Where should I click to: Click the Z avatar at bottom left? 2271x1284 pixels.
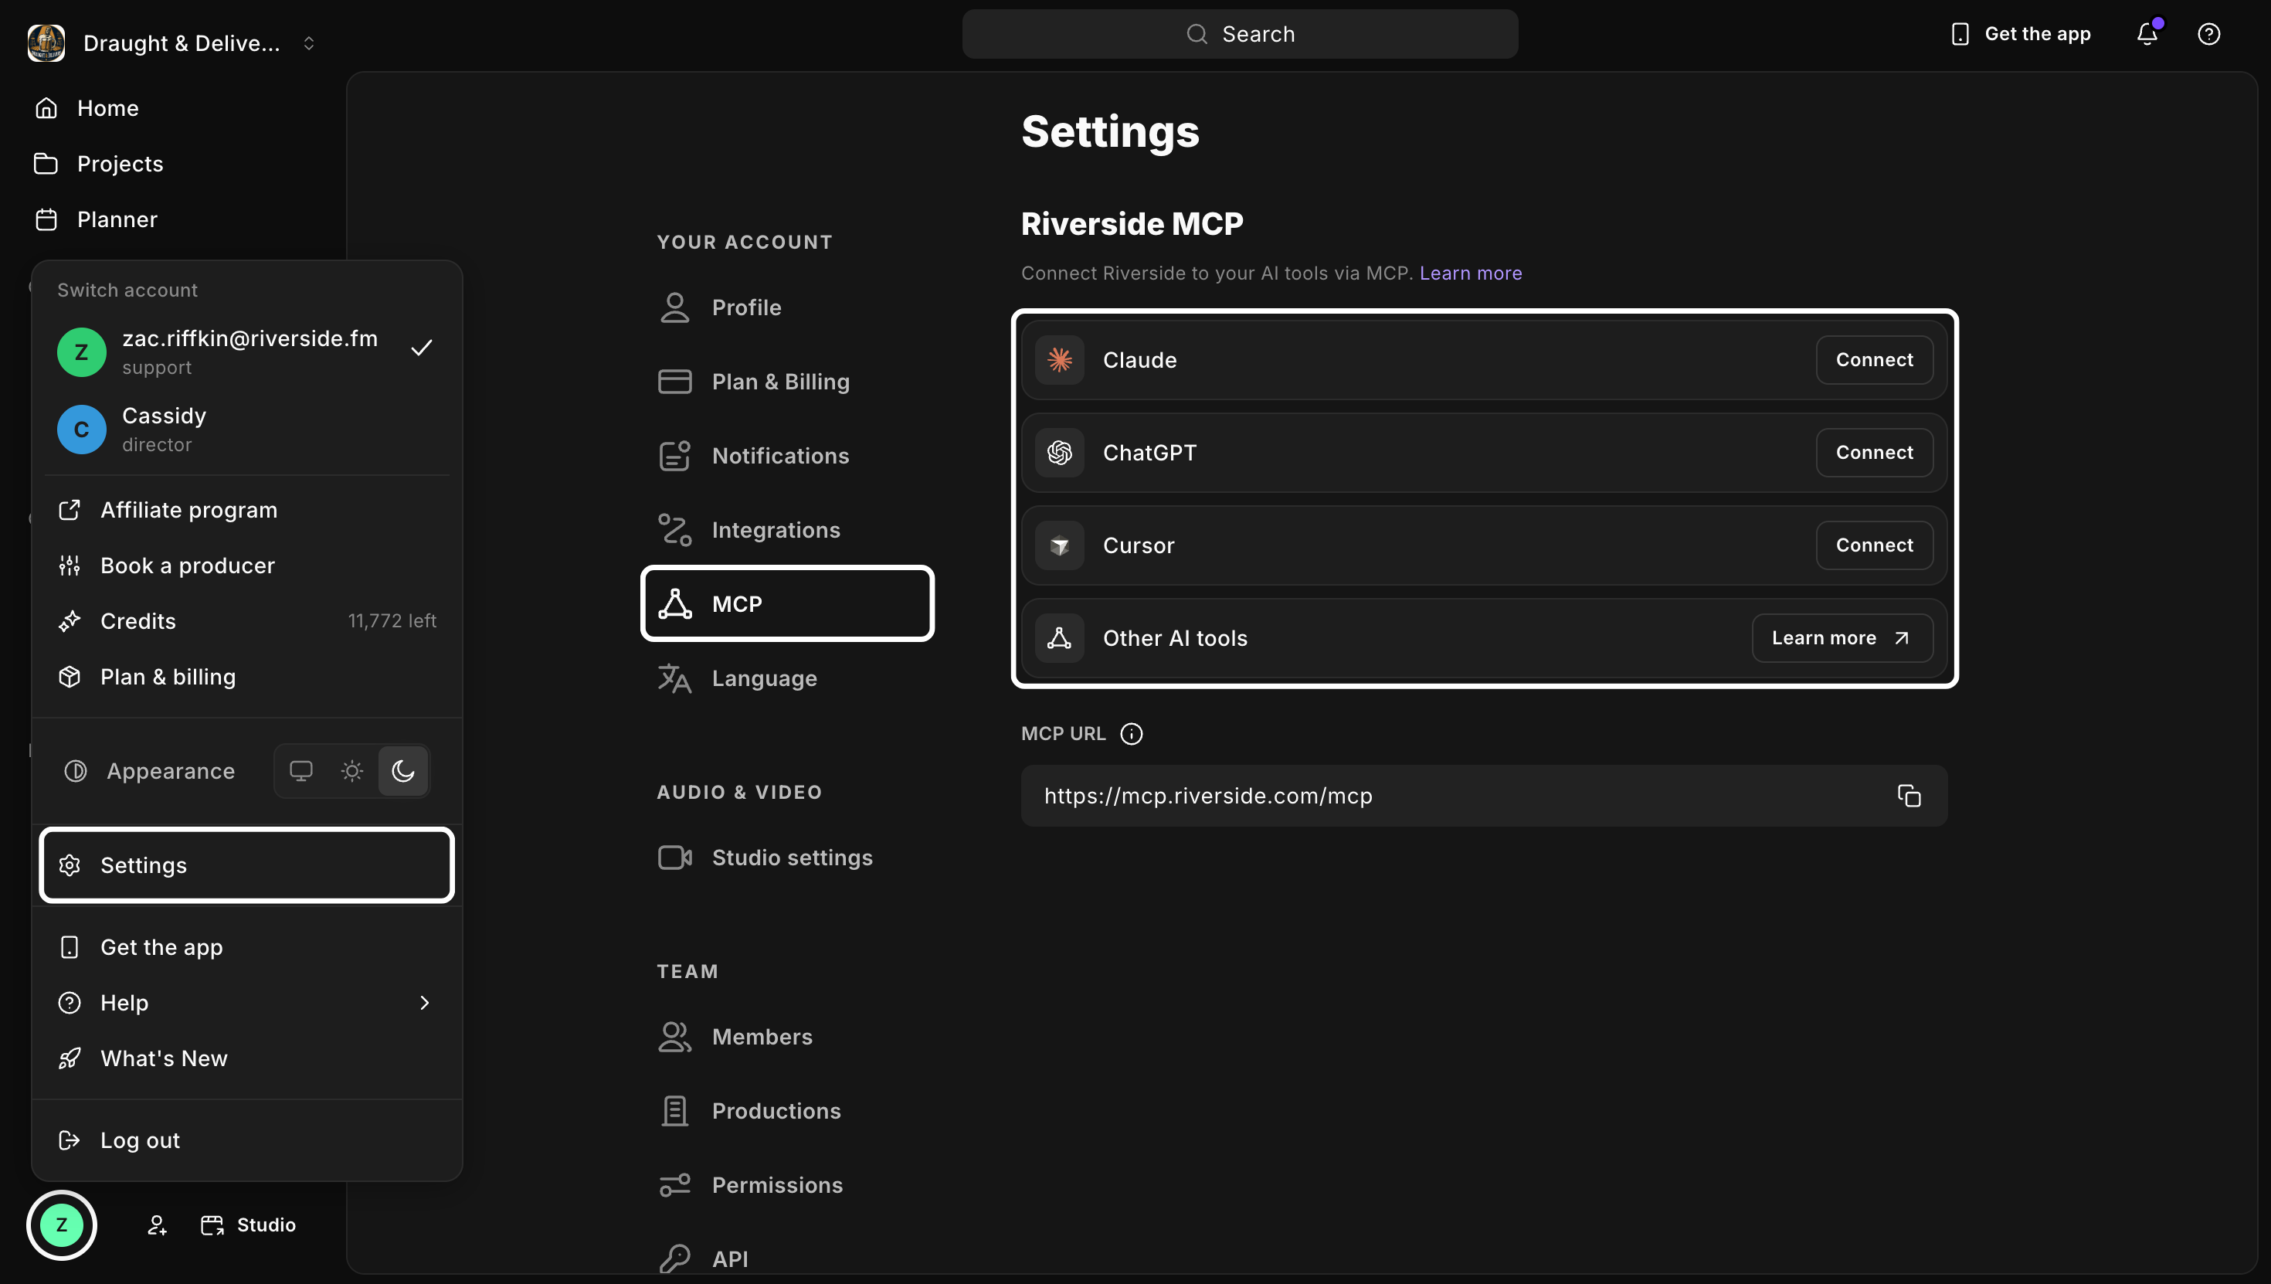(x=62, y=1225)
